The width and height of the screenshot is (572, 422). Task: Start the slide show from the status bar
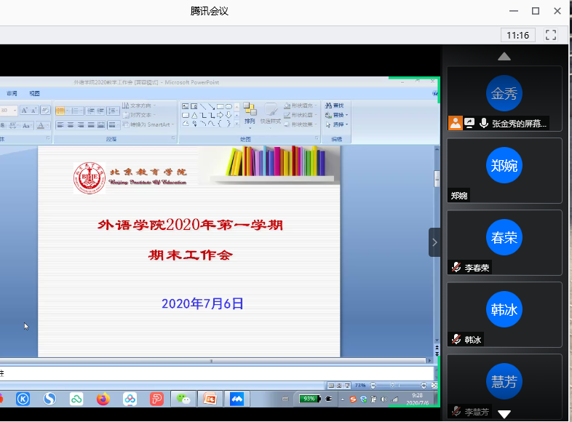pyautogui.click(x=347, y=386)
